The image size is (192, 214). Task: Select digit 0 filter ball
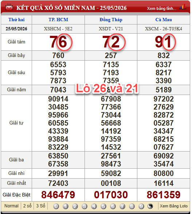click(x=56, y=206)
